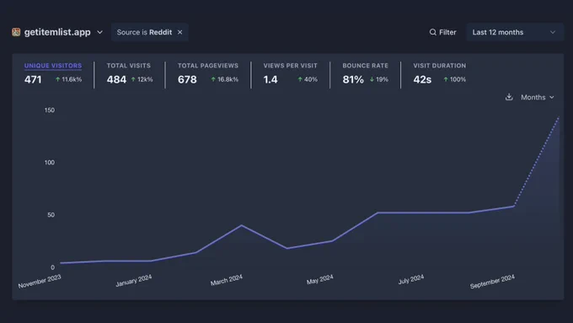
Task: Click the 11.6k% visitors change indicator
Action: click(69, 79)
